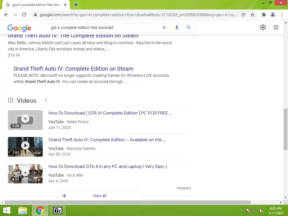The height and width of the screenshot is (216, 288).
Task: Click the vertical scrollbar thumb
Action: tap(285, 129)
